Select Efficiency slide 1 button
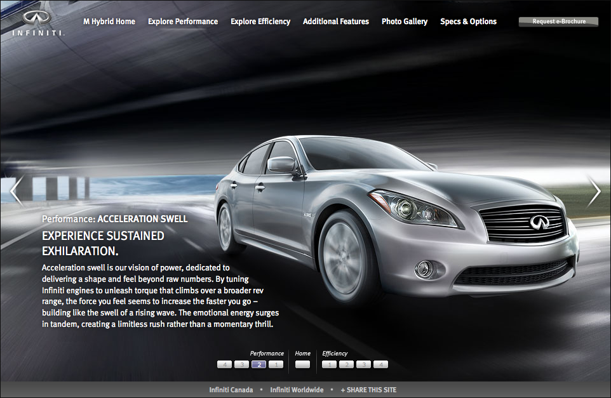 tap(329, 364)
